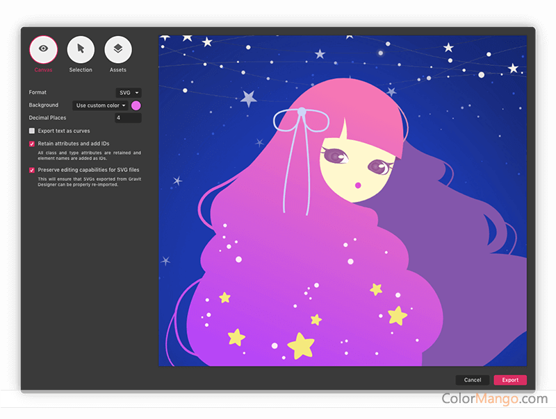This screenshot has height=419, width=556.
Task: Expand the Use custom color dropdown
Action: (x=101, y=105)
